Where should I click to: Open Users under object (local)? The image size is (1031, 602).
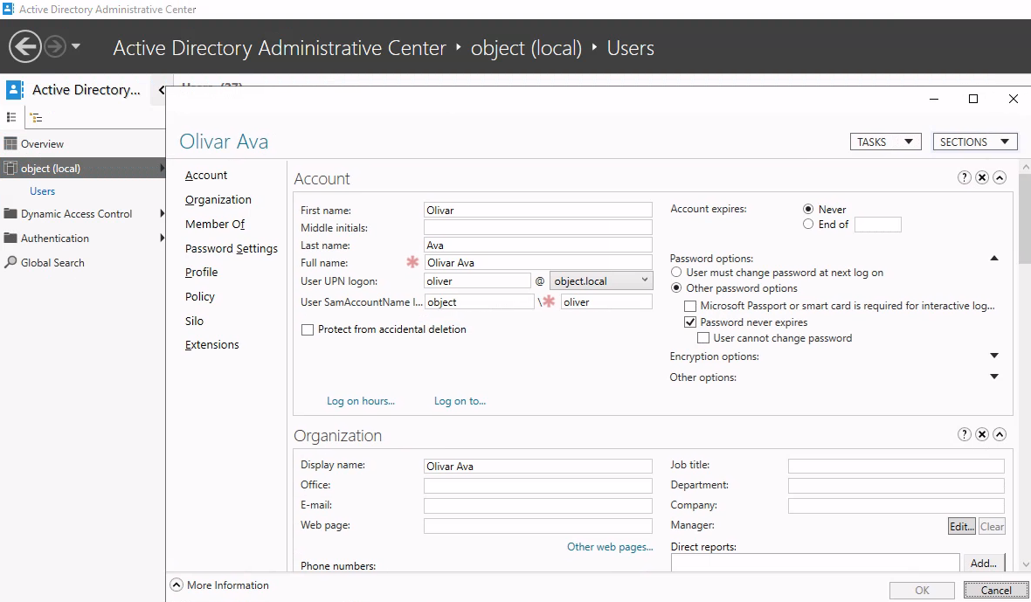42,191
